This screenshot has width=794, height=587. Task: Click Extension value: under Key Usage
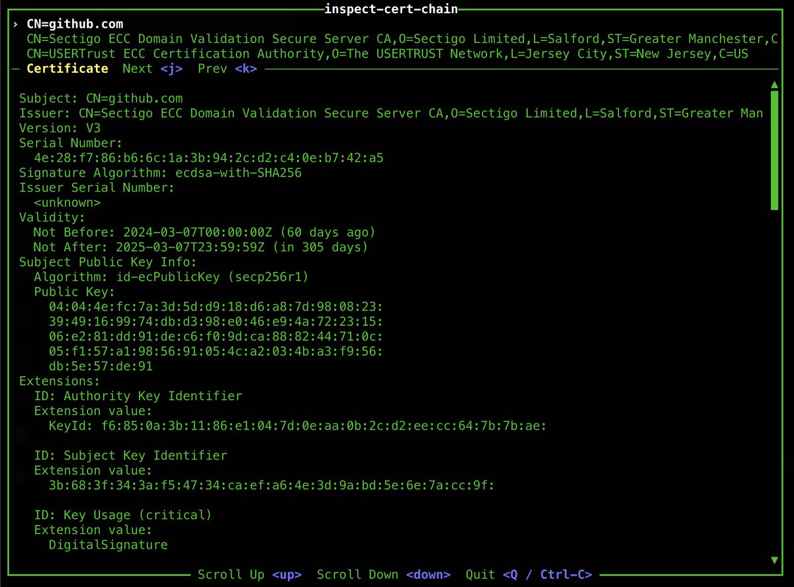[x=93, y=529]
